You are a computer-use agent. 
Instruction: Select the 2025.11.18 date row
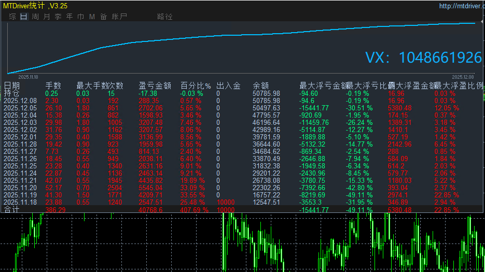[21, 202]
